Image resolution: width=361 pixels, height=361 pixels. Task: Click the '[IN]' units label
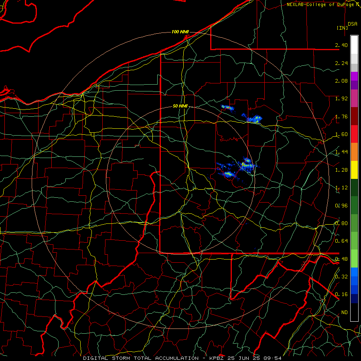pyautogui.click(x=342, y=28)
